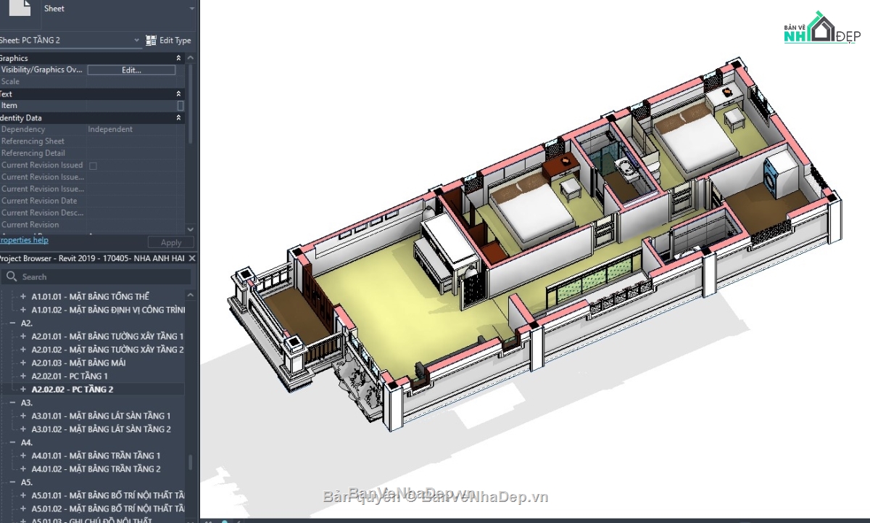Expand sheet A2.02.02 - PC TẦNG 2
Image resolution: width=870 pixels, height=523 pixels.
[23, 390]
